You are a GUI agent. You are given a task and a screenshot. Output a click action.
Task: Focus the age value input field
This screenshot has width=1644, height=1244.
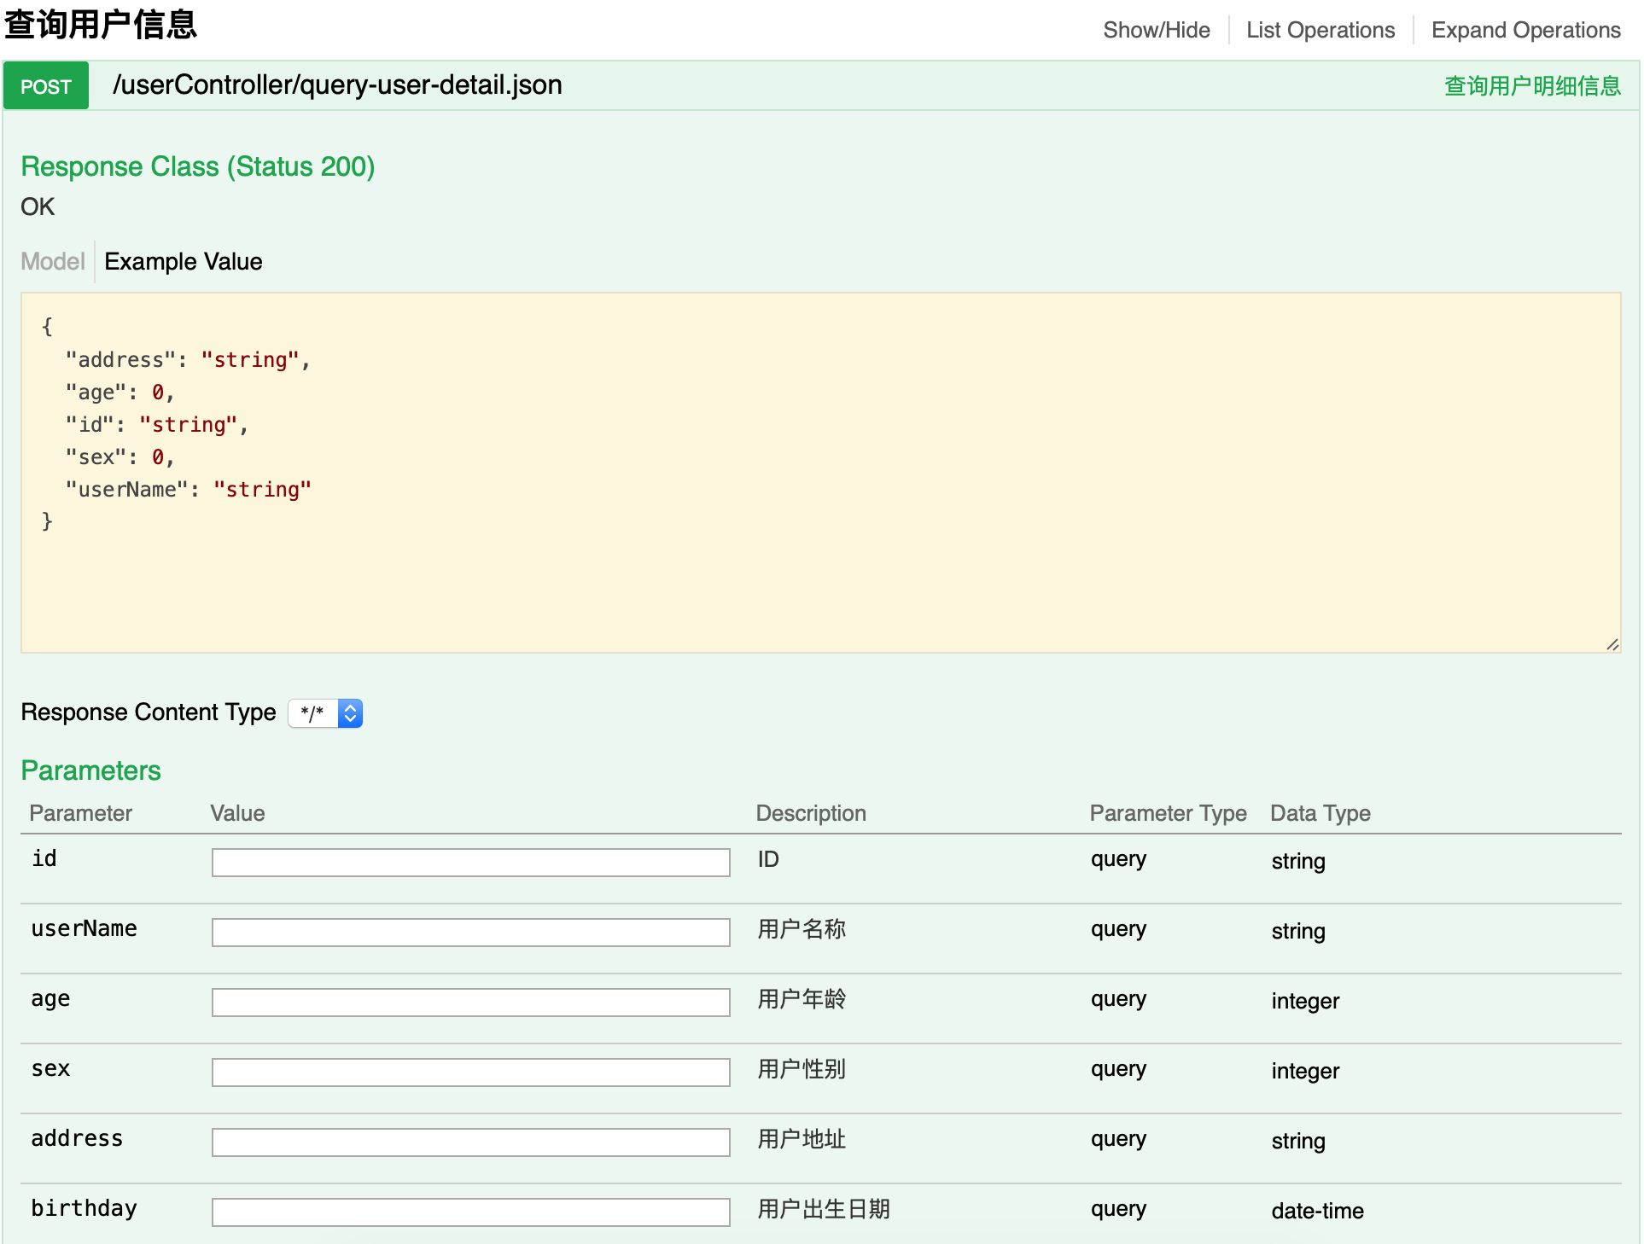(470, 1002)
